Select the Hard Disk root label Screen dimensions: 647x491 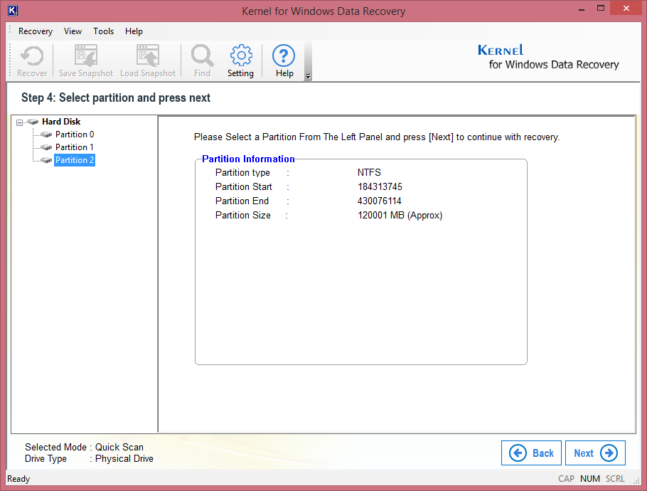[61, 122]
